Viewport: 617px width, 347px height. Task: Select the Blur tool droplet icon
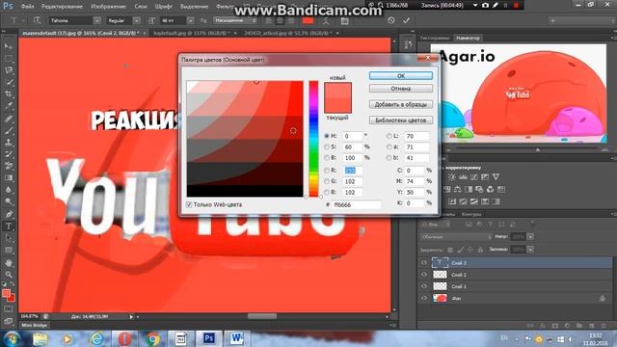point(9,190)
